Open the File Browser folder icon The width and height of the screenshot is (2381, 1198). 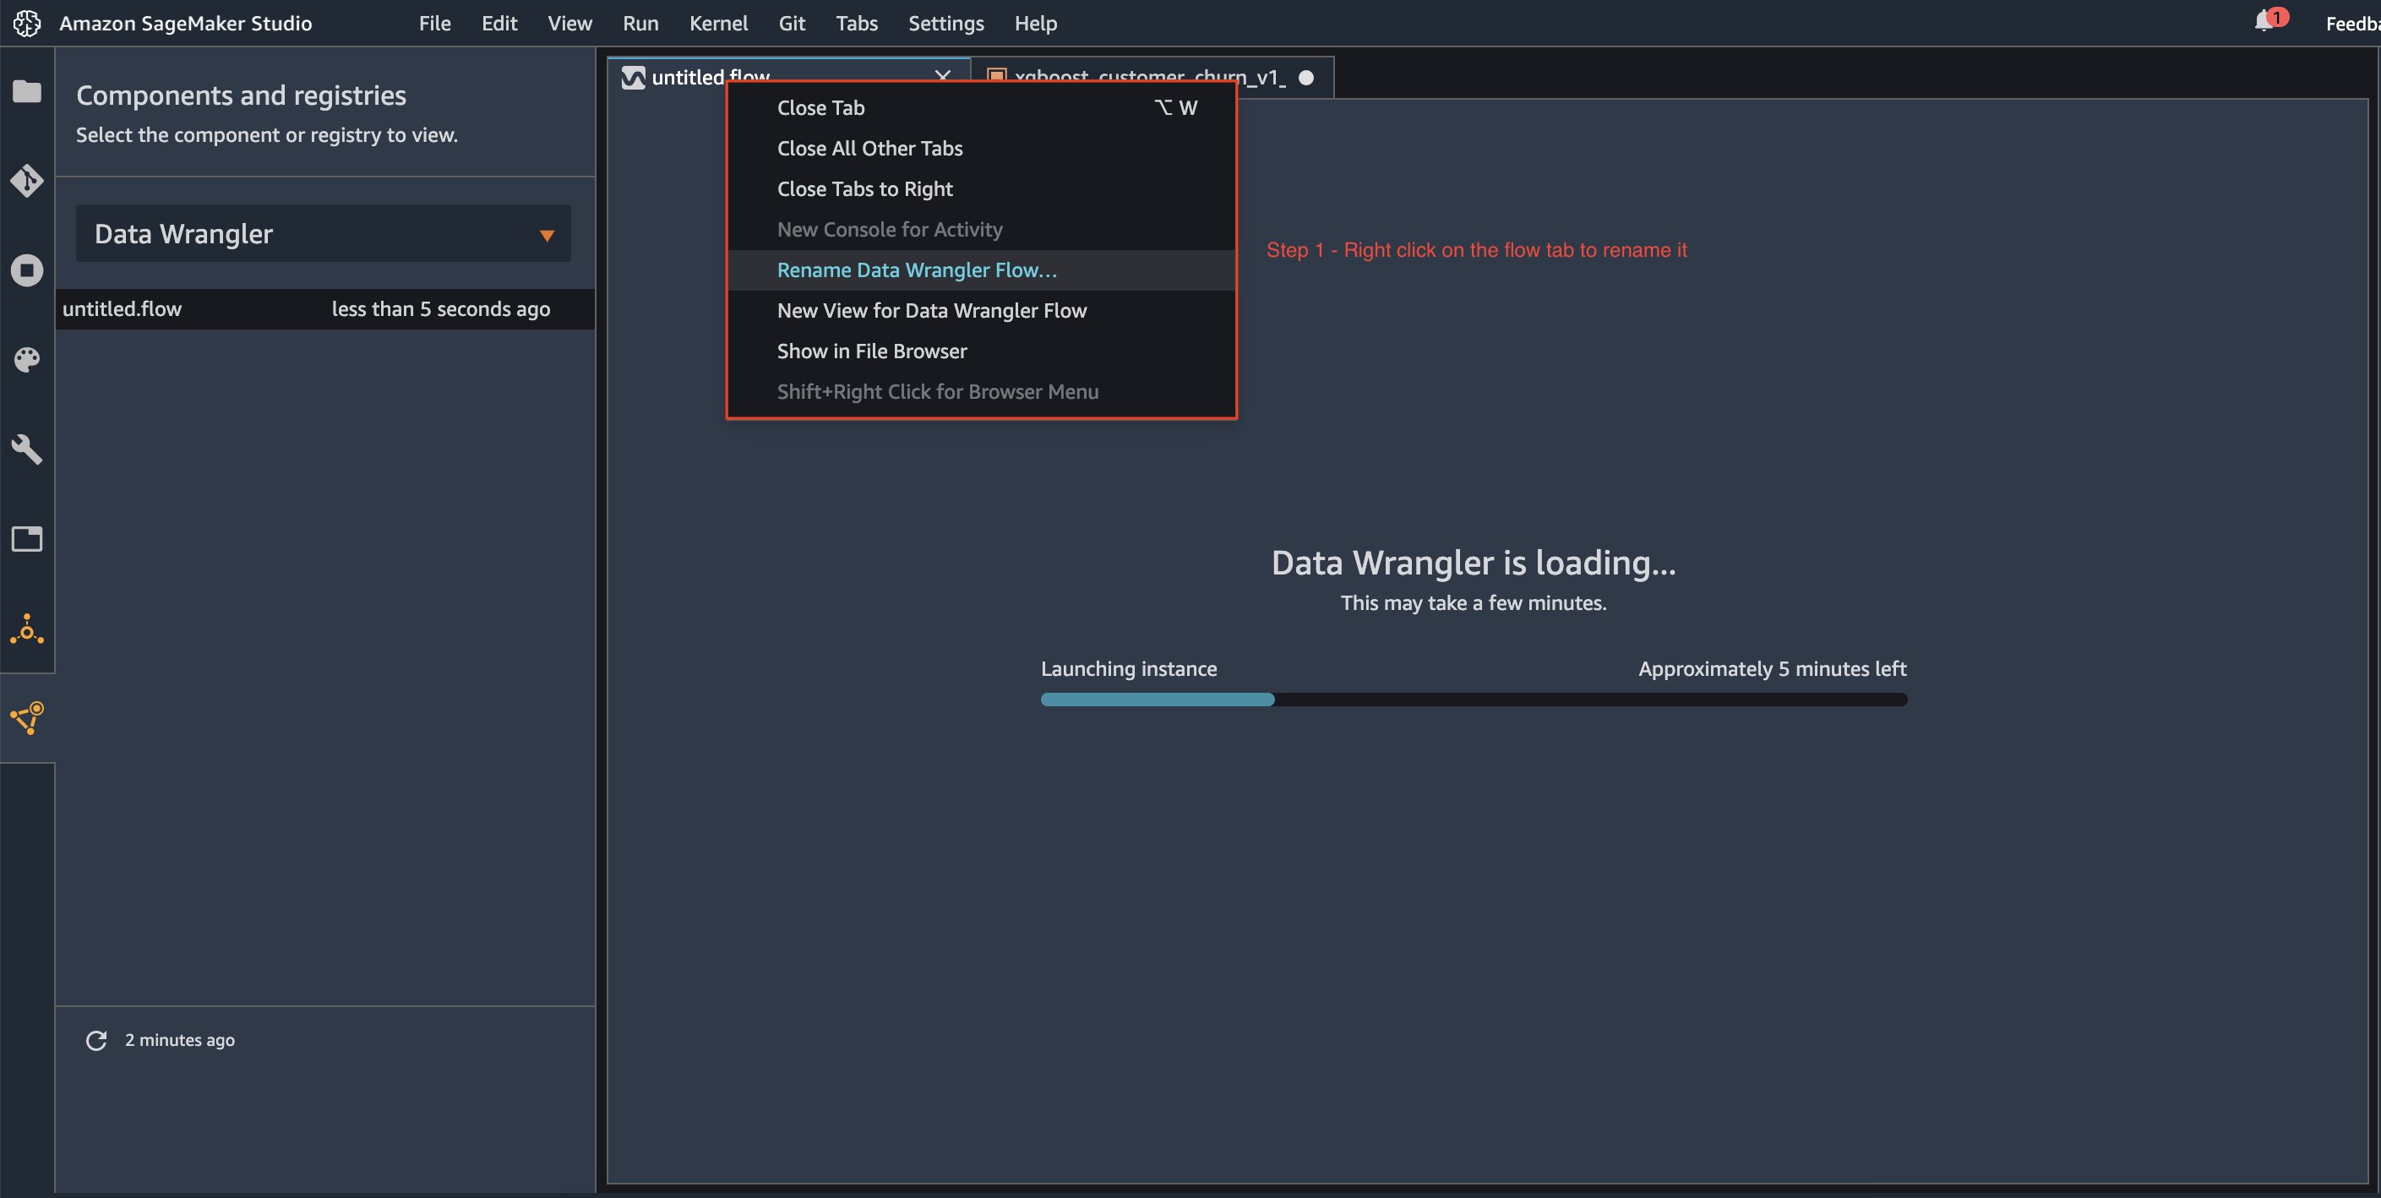[27, 90]
